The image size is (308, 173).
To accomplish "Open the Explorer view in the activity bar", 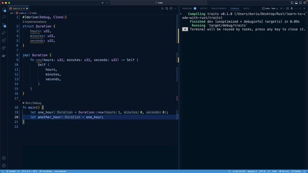I will tap(4, 10).
